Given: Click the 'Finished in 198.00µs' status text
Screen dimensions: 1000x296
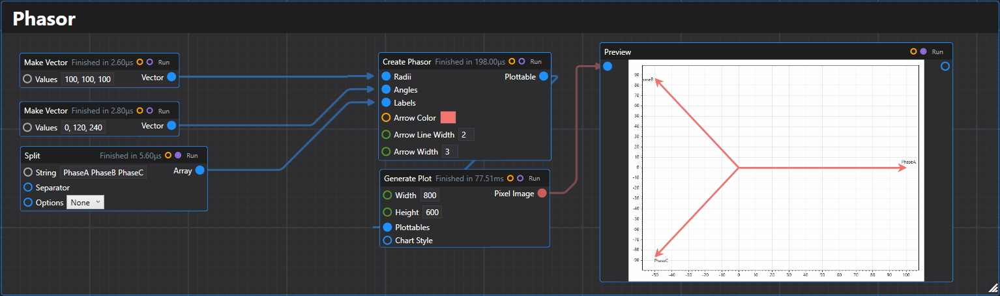Looking at the screenshot, I should [470, 62].
